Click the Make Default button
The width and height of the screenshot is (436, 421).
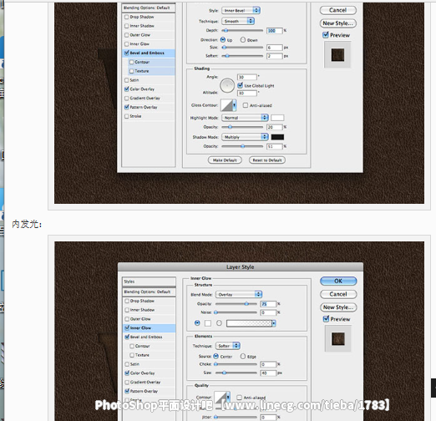tap(225, 160)
